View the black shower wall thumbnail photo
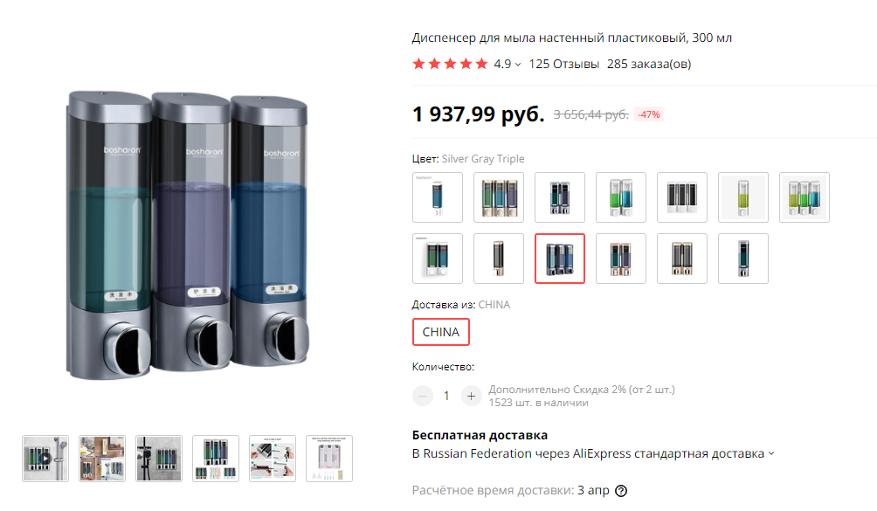 pos(159,459)
